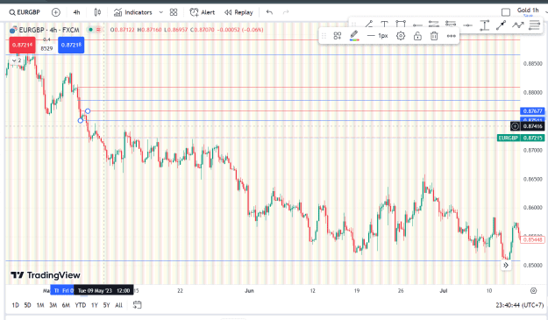Jump to latest bar double-chevron button

click(506, 266)
